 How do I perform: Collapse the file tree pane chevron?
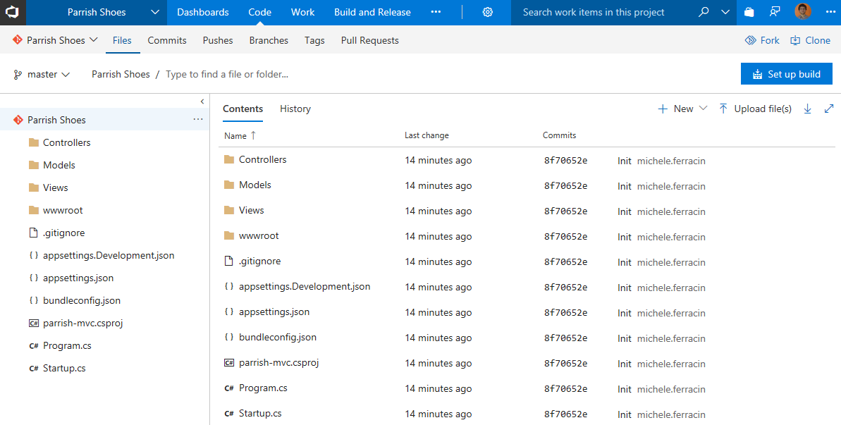click(x=202, y=101)
